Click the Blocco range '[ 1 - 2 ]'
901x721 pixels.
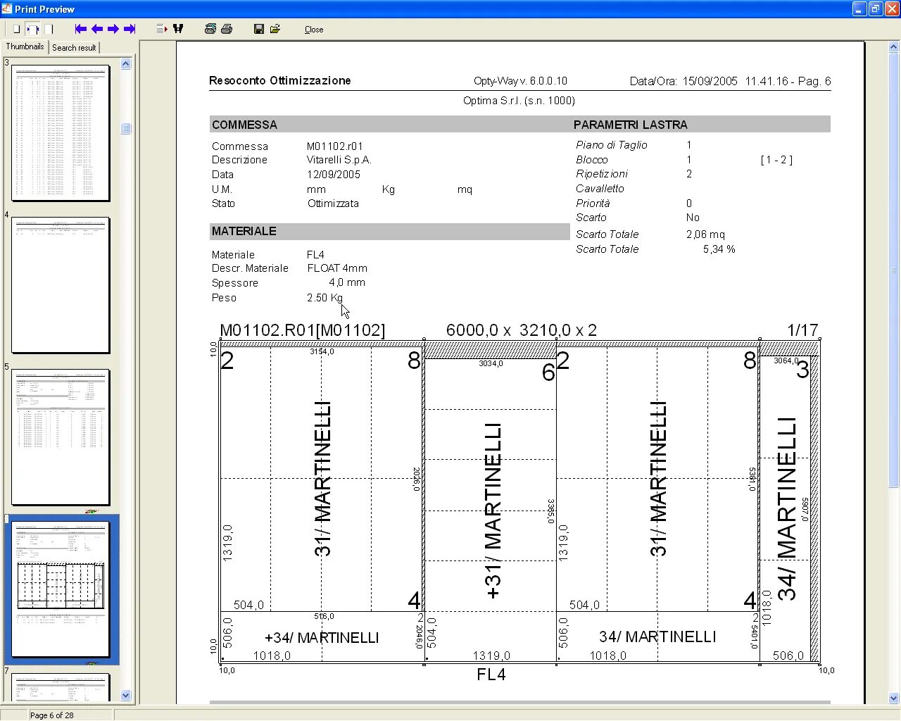[776, 160]
